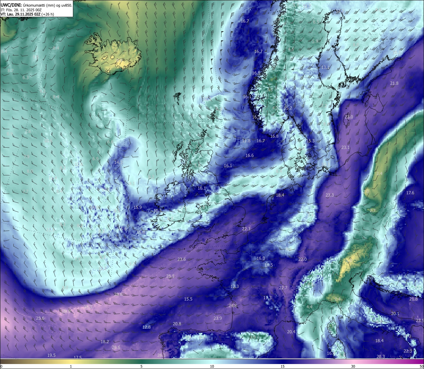Select the map value label '23.0'
424x369 pixels.
[349, 117]
